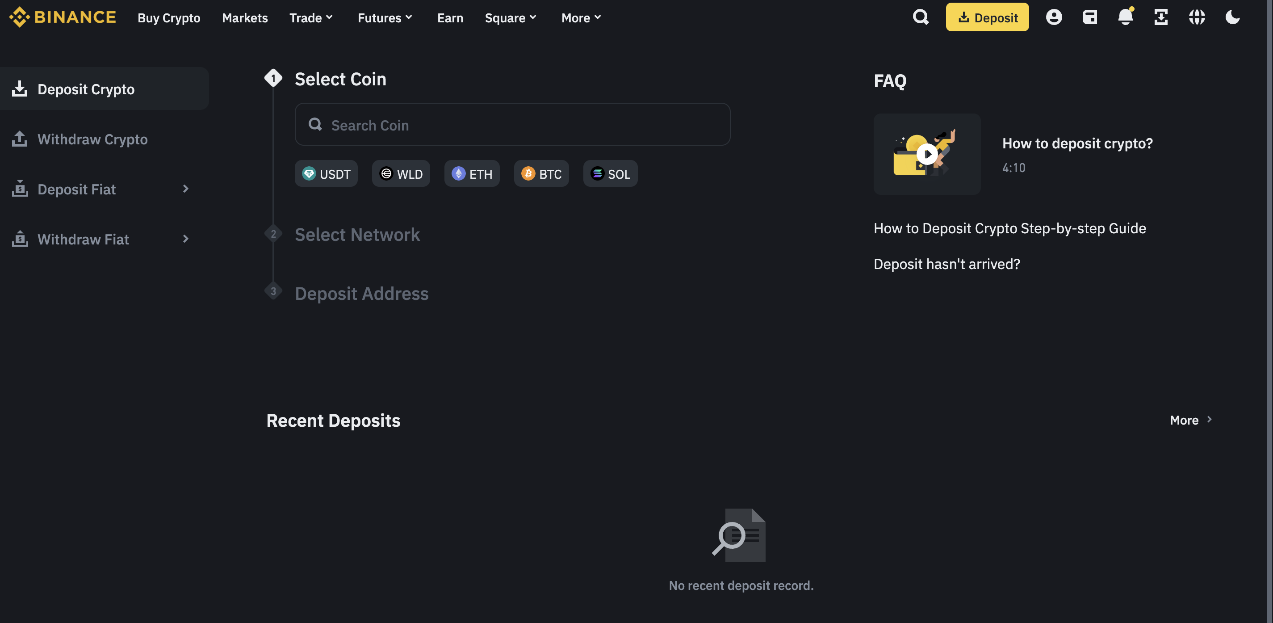This screenshot has width=1273, height=623.
Task: Click the No recent deposit record text
Action: tap(741, 585)
